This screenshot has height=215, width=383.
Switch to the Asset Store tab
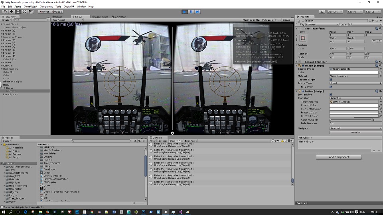coord(101,17)
